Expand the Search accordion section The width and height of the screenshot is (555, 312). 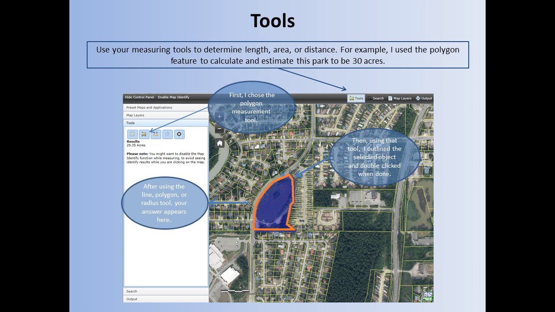pyautogui.click(x=166, y=291)
